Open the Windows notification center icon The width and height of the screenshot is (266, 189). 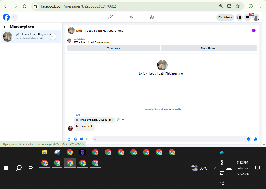[257, 168]
